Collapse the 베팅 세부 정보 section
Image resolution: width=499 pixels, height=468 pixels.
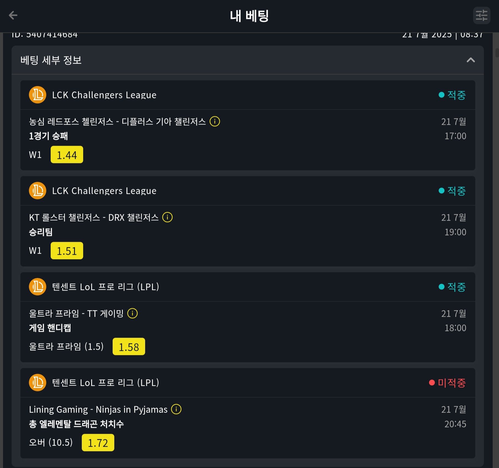point(471,60)
